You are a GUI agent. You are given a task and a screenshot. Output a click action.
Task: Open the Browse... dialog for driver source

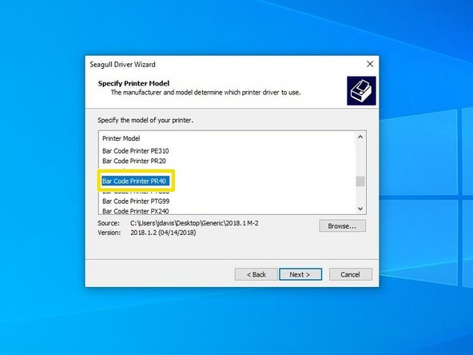point(343,225)
